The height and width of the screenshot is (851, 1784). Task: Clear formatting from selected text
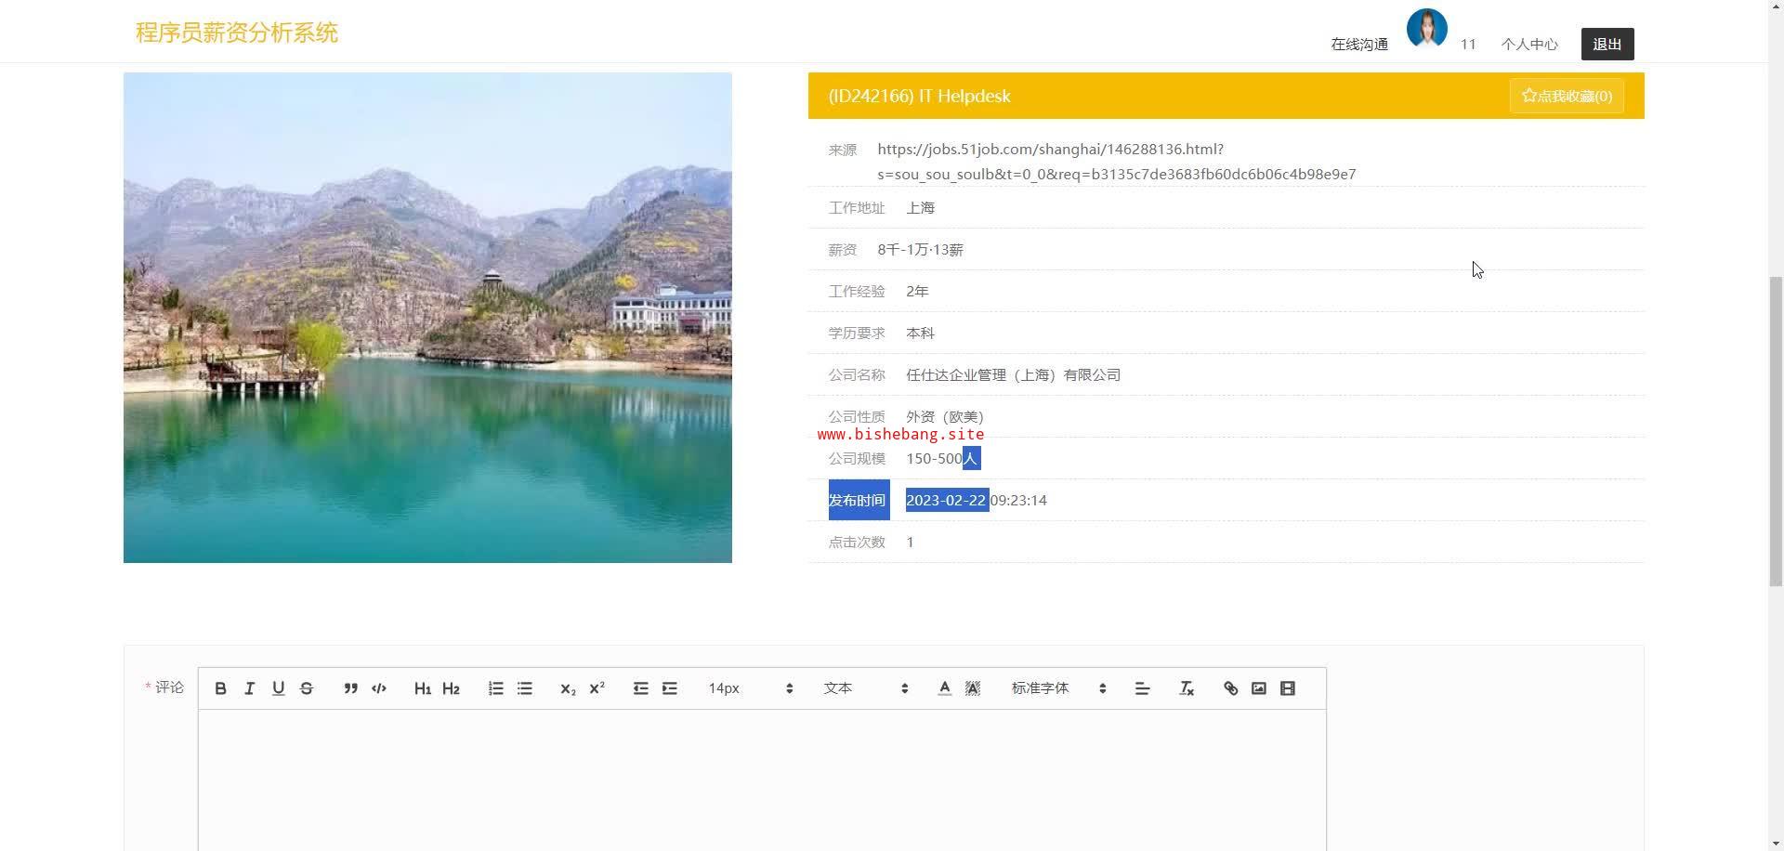pos(1187,688)
